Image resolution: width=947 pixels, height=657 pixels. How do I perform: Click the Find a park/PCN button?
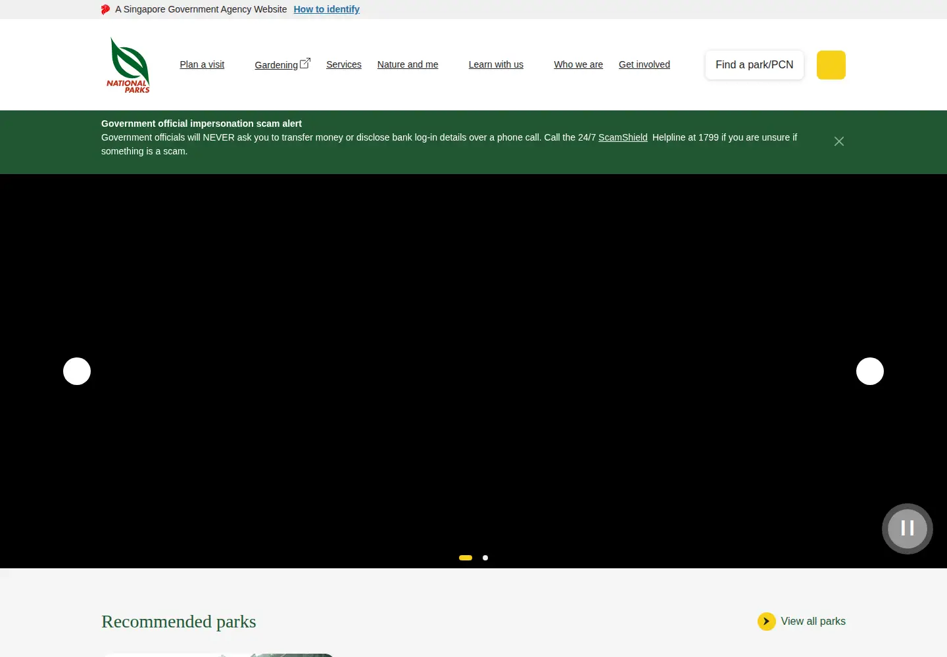click(754, 65)
